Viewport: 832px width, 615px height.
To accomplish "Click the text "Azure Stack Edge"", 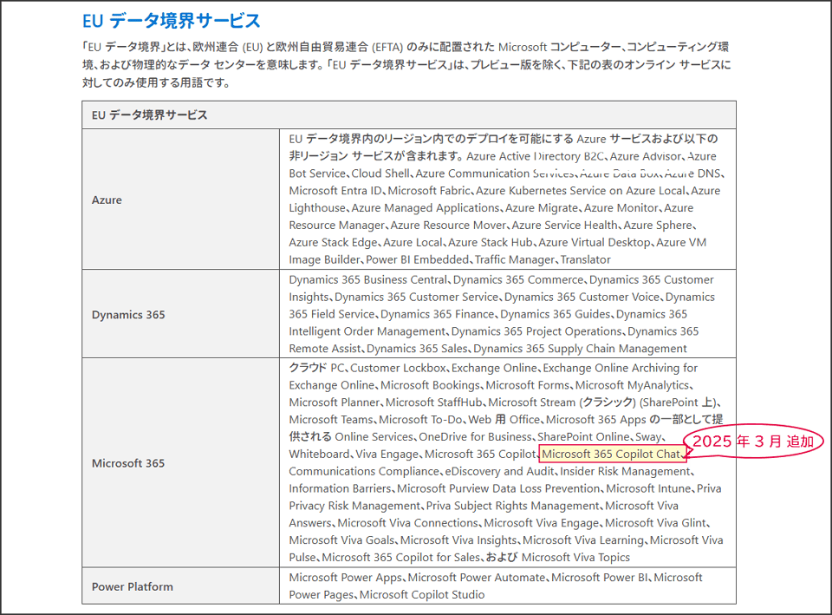I will (x=333, y=242).
